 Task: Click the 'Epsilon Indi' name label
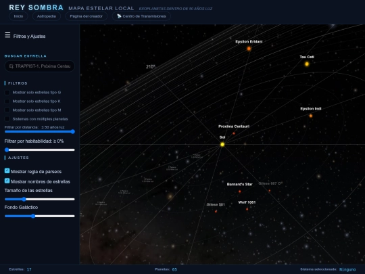point(310,108)
